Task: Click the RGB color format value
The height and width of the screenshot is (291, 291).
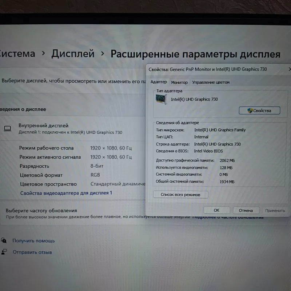Action: tap(95, 175)
